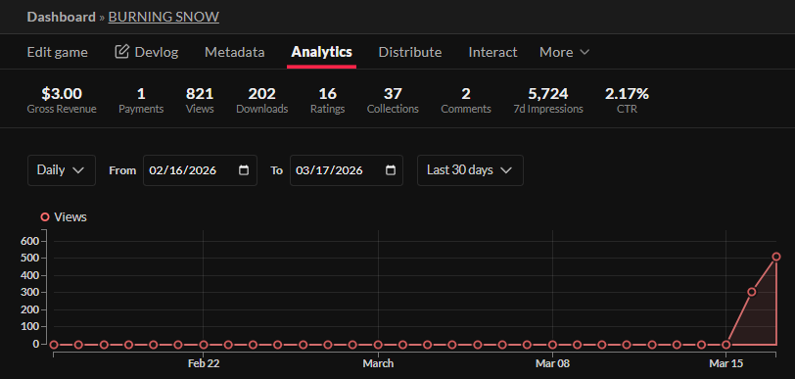
Task: Open the Devlog pencil icon
Action: 121,51
